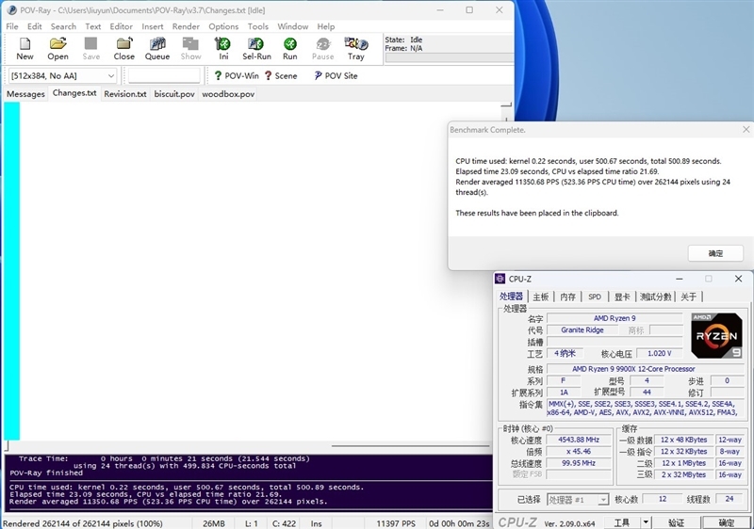Select the 测试分数 tab in CPU-Z

click(x=655, y=297)
